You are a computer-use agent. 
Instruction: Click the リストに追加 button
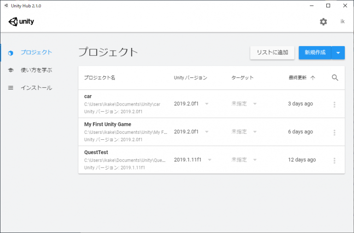pos(272,53)
